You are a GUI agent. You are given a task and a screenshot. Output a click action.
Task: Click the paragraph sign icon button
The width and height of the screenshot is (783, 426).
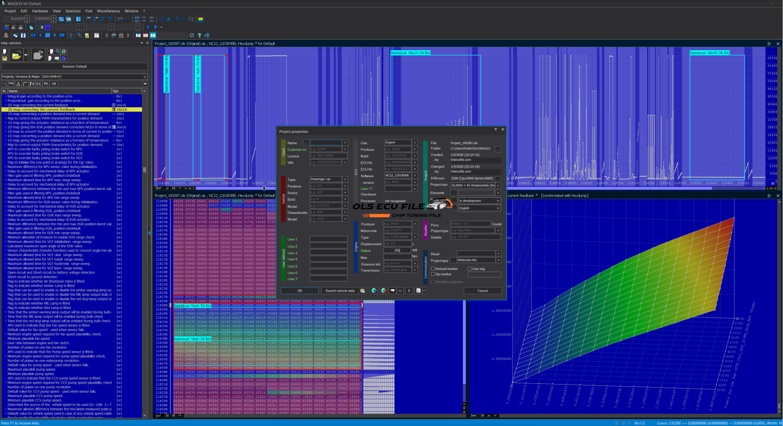point(409,291)
